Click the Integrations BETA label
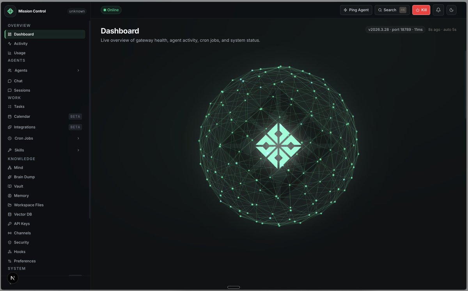This screenshot has height=291, width=468. click(75, 127)
